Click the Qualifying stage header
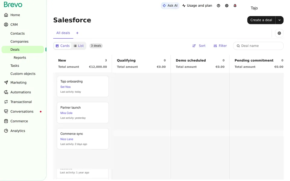290x181 pixels. tap(126, 60)
